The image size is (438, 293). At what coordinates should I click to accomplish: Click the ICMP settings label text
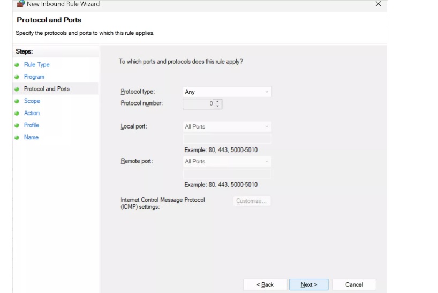[163, 204]
